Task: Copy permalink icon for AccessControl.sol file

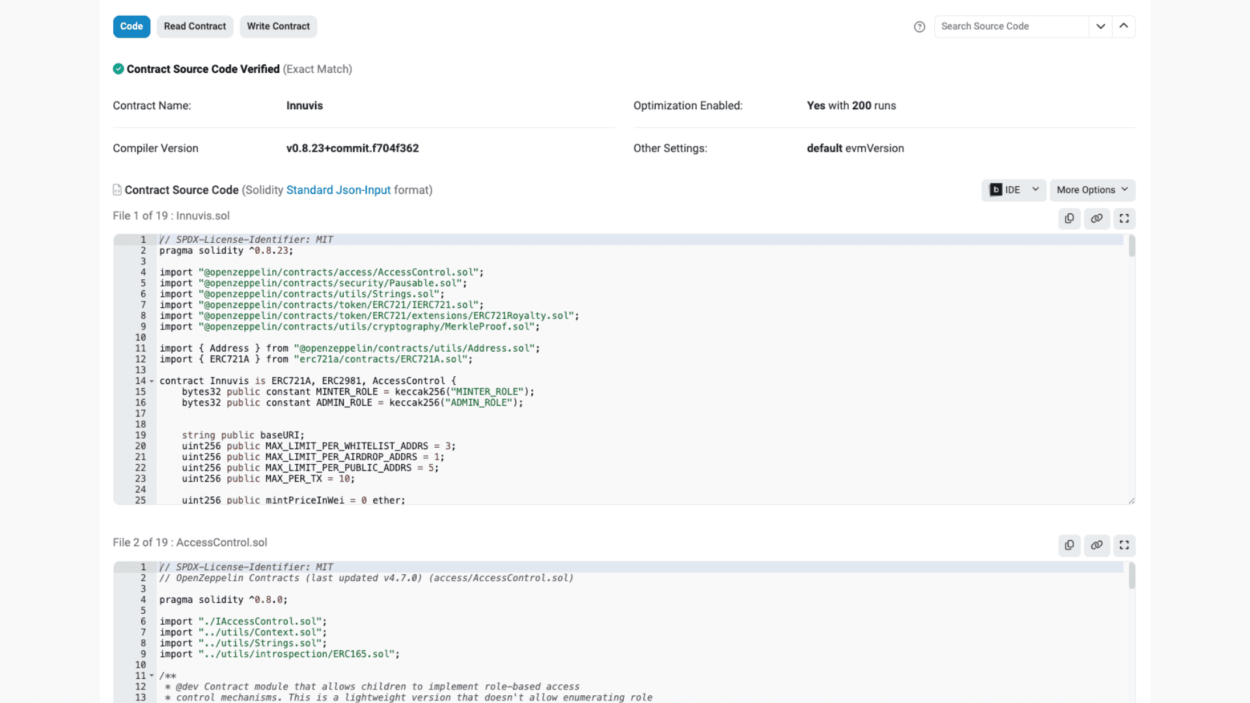Action: click(x=1096, y=545)
